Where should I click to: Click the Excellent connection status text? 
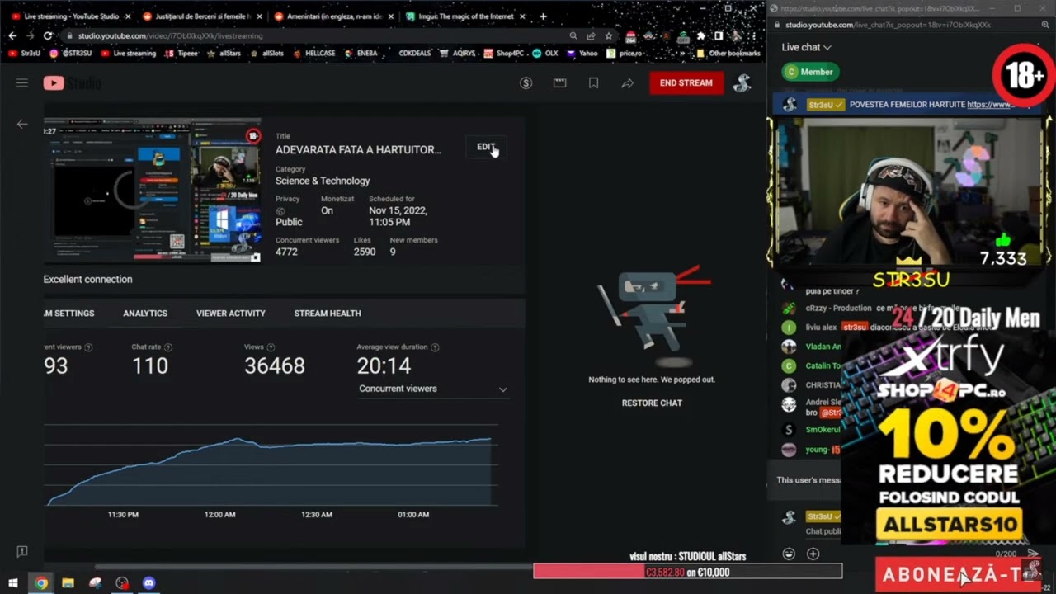87,279
